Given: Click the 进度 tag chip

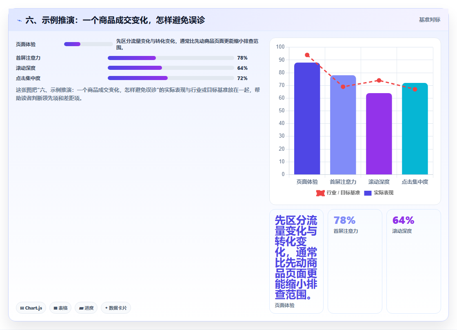Looking at the screenshot, I should 86,308.
